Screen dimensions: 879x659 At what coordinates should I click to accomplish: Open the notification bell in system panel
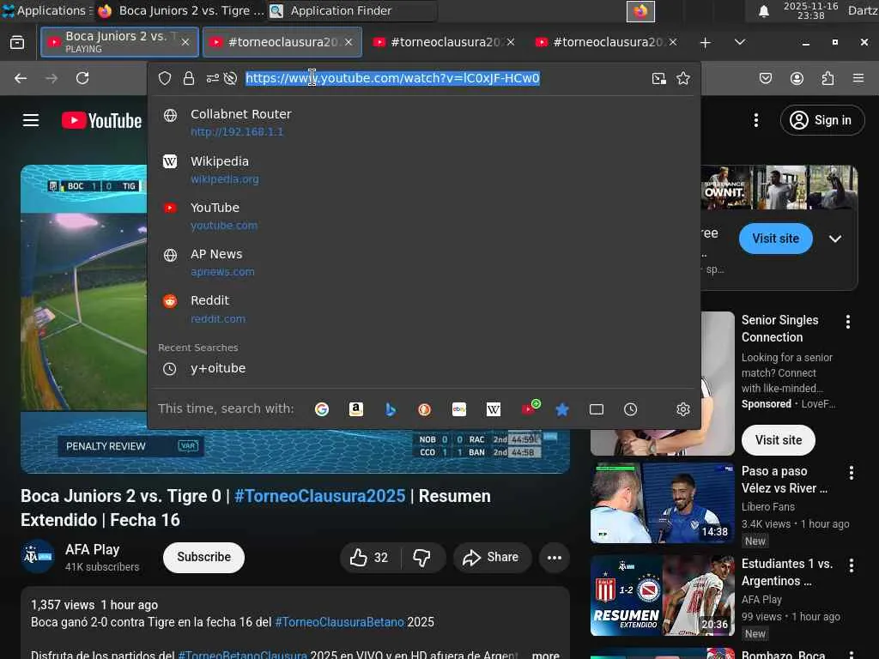(x=763, y=11)
